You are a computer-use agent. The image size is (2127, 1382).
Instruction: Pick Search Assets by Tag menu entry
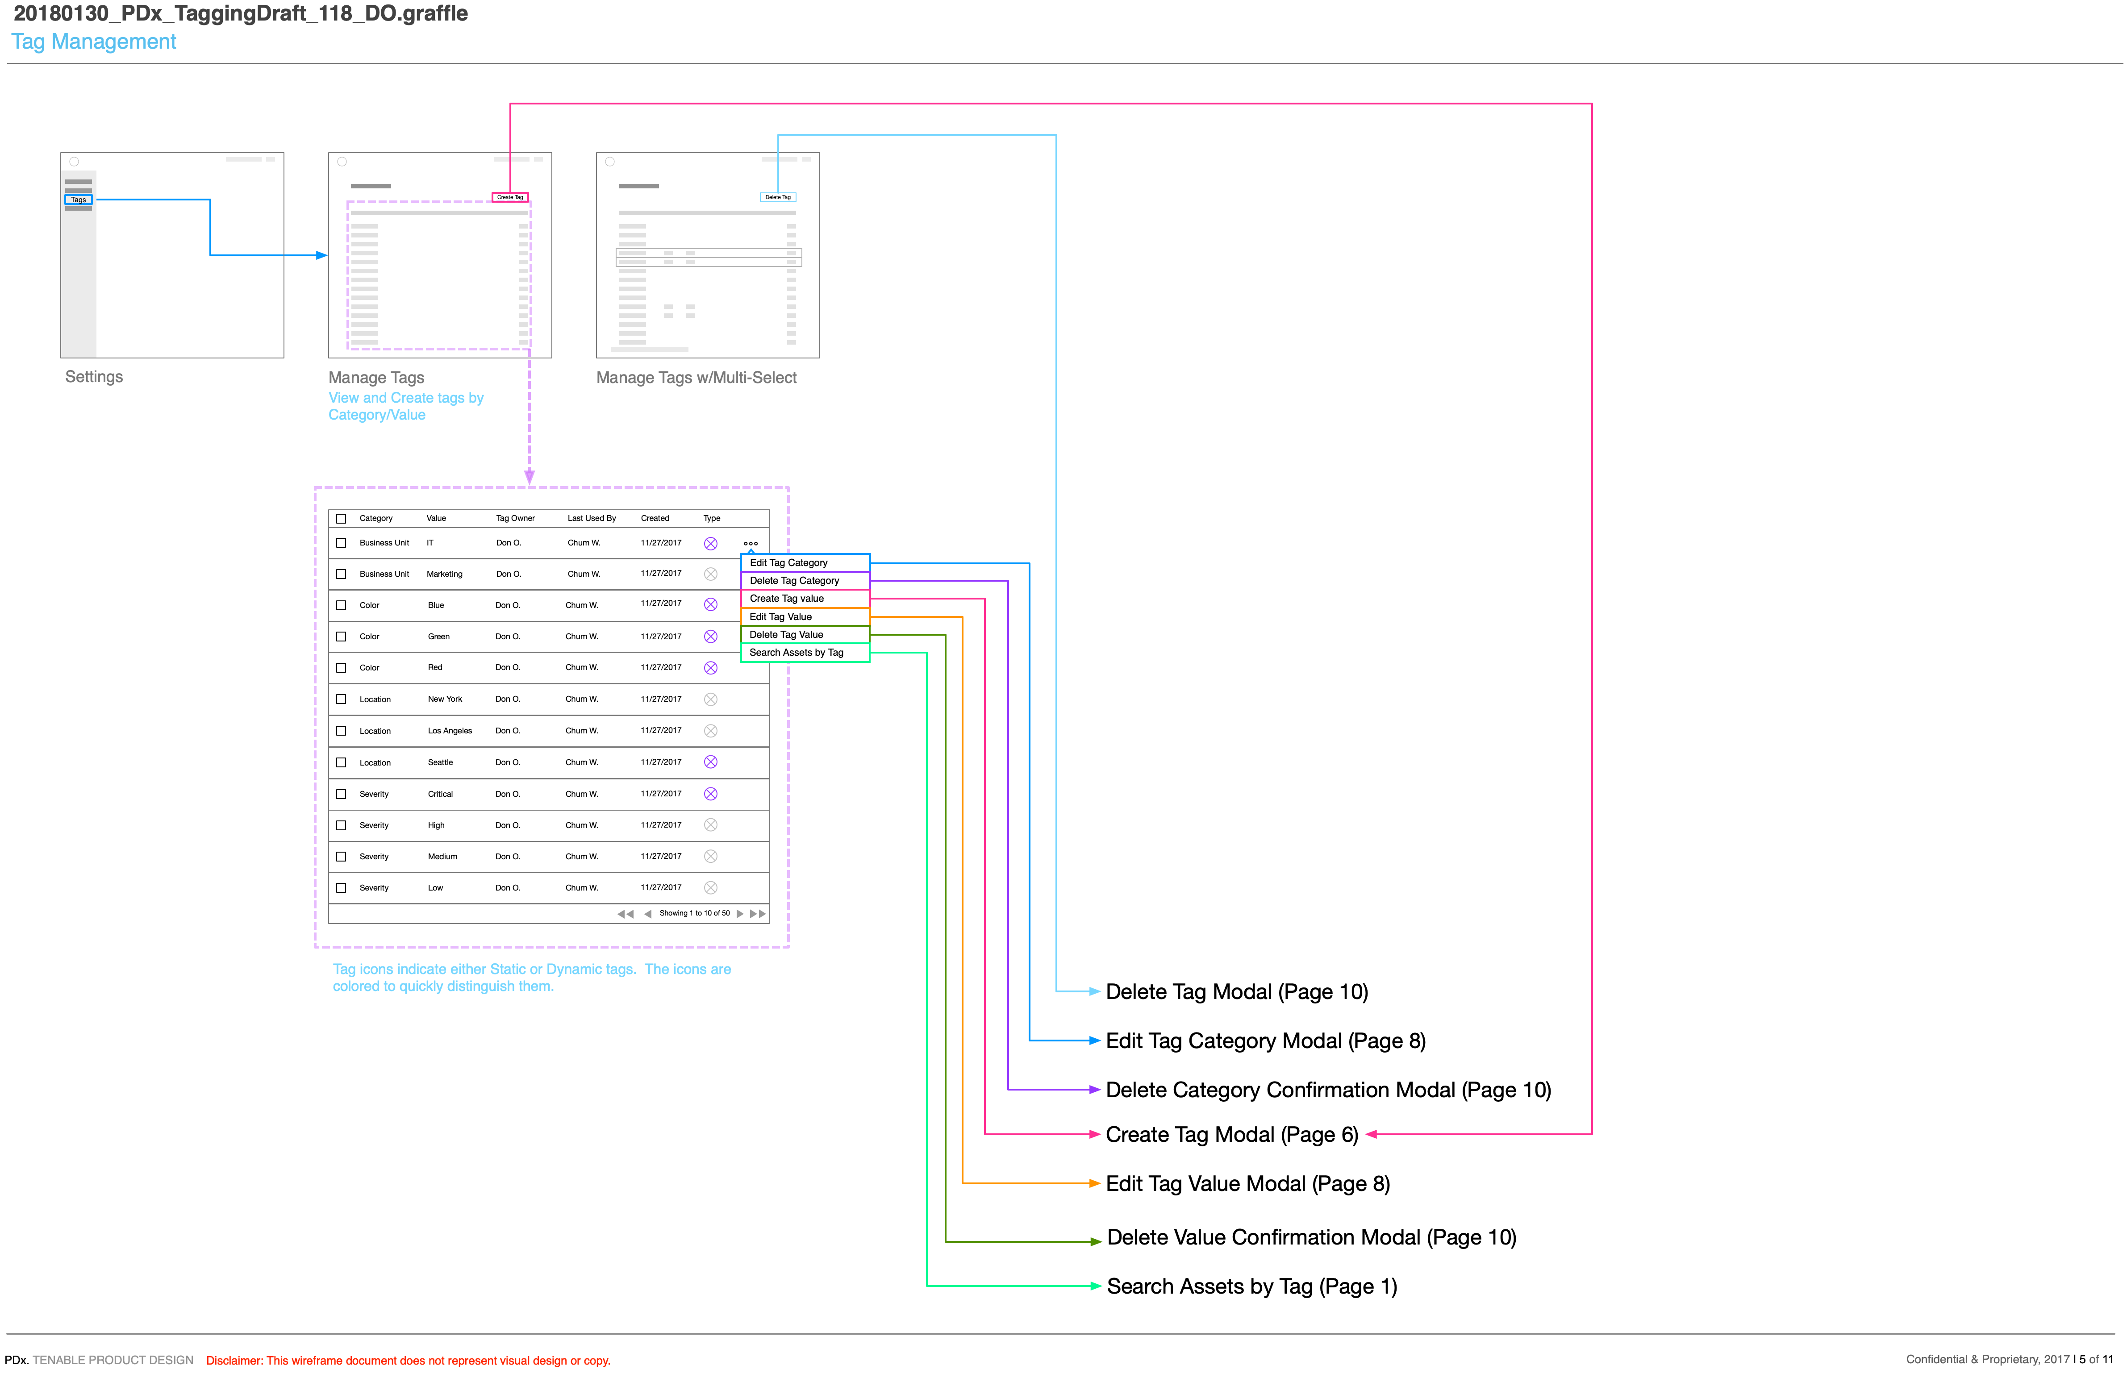click(796, 653)
